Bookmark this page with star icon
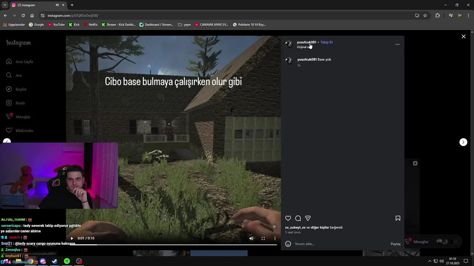474x266 pixels. click(x=425, y=16)
